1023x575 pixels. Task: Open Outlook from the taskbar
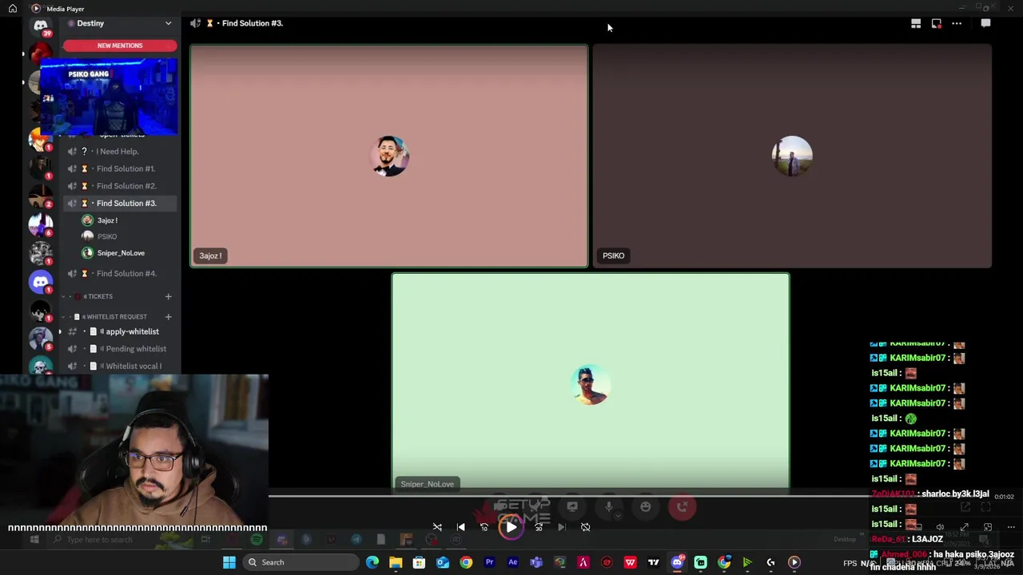443,562
